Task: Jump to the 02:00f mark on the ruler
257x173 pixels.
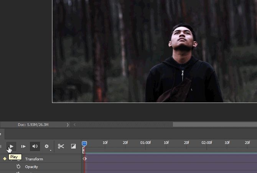Action: [x=207, y=143]
